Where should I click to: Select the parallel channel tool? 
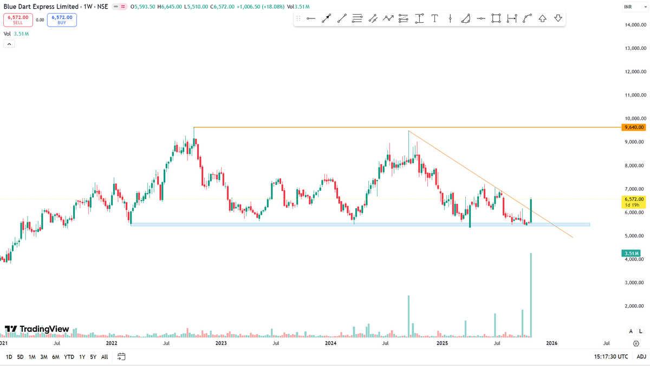(373, 19)
